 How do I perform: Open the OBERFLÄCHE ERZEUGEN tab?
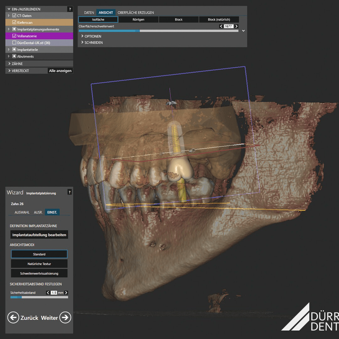[137, 13]
